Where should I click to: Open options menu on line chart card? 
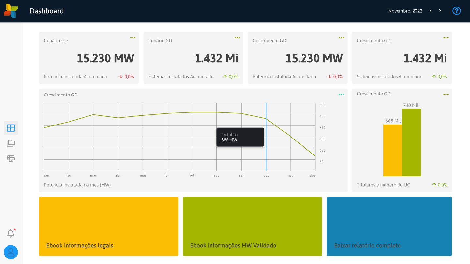[341, 95]
